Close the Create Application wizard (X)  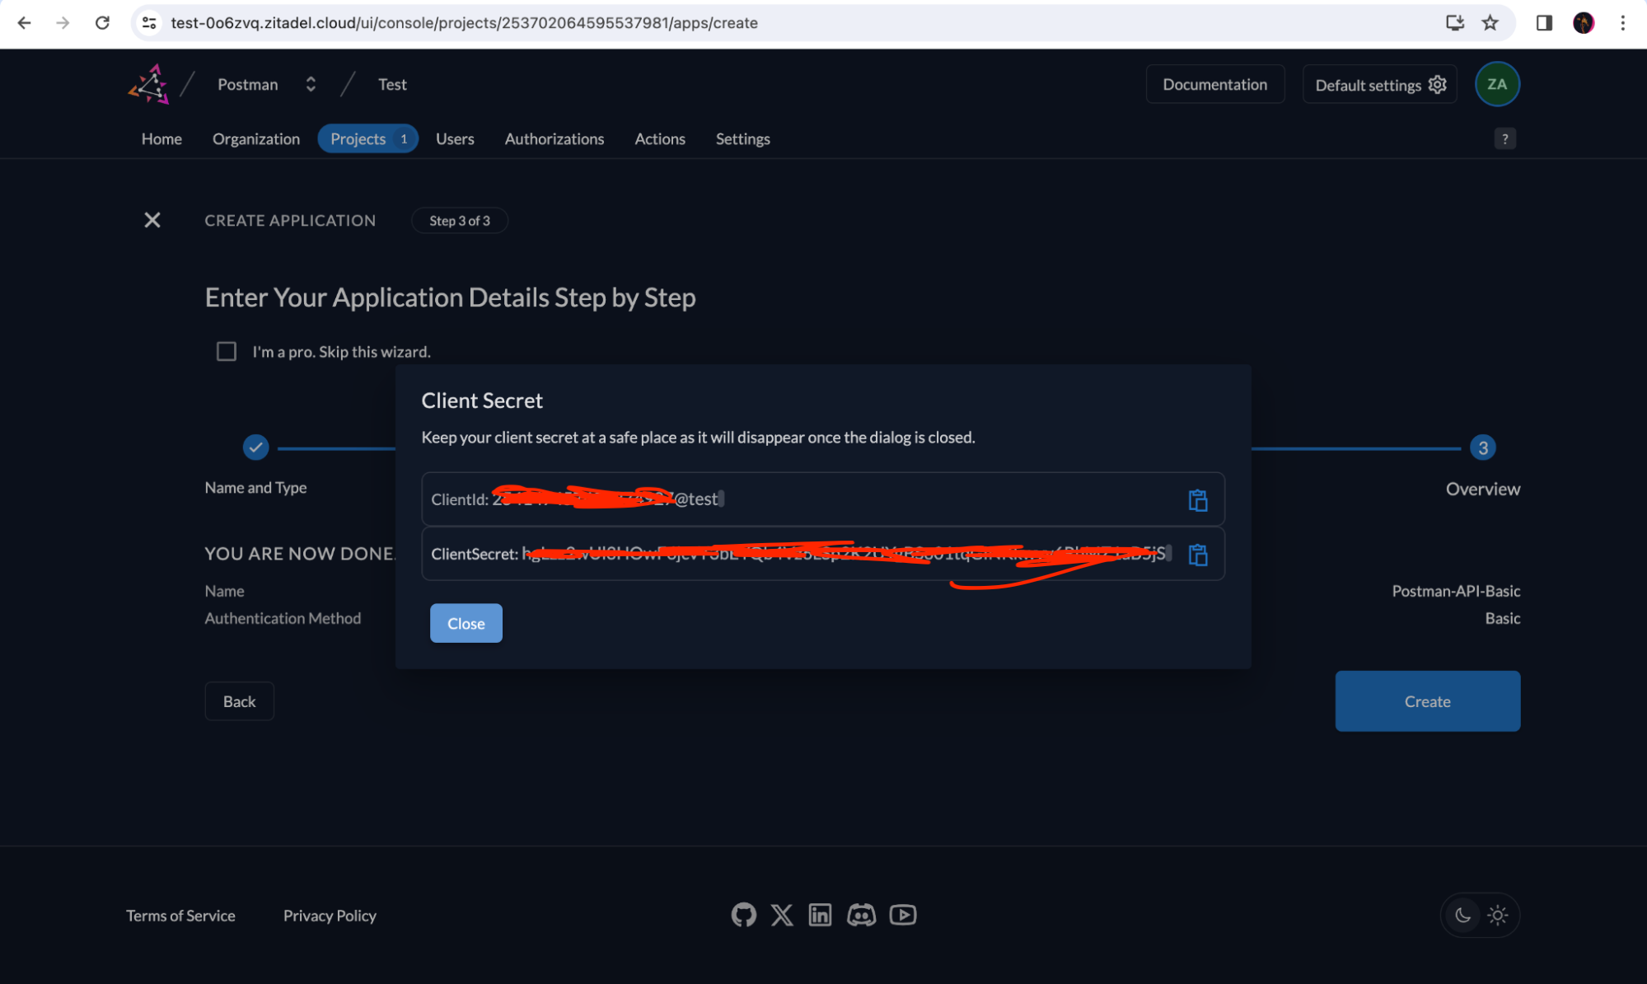[152, 220]
